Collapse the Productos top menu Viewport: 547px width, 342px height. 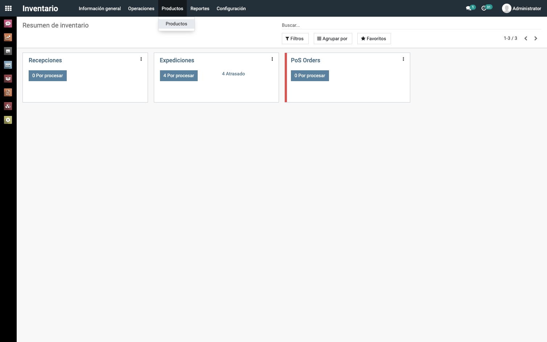click(172, 8)
